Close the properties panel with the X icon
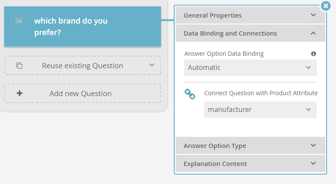336x184 pixels. point(326,6)
